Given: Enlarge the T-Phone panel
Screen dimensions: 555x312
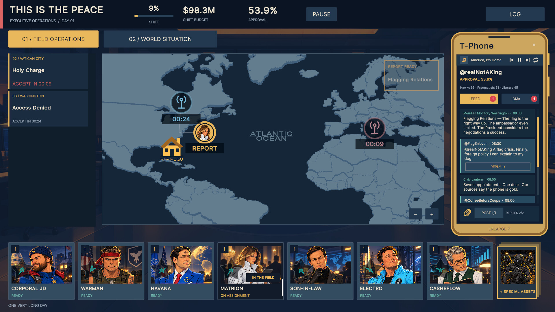Looking at the screenshot, I should (499, 229).
